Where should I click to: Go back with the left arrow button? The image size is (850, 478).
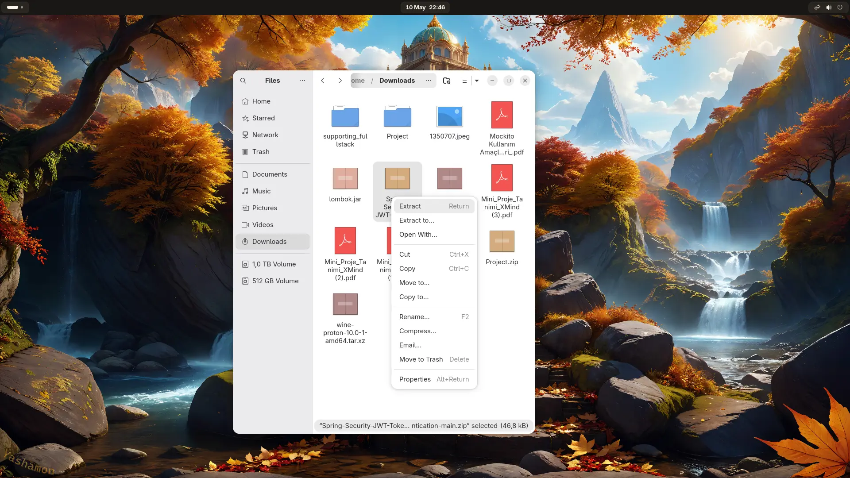[x=323, y=81]
